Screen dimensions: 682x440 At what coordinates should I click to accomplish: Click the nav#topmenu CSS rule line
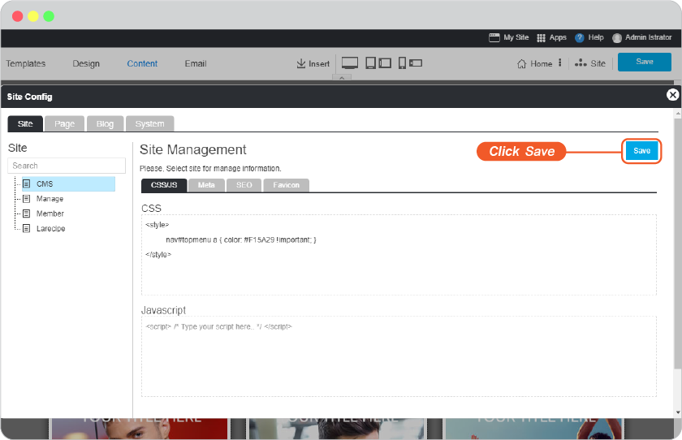tap(241, 240)
